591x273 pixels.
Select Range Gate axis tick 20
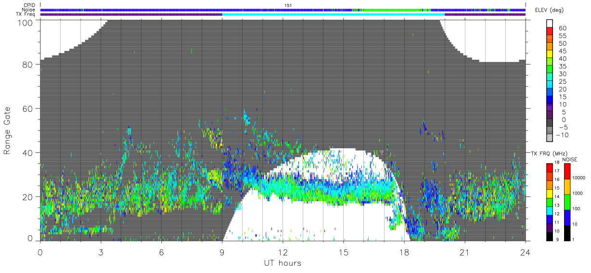[x=27, y=196]
